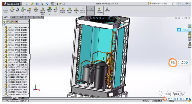This screenshot has width=192, height=104.
Task: Collapse the feature tree panel with the side grip
Action: [30, 57]
